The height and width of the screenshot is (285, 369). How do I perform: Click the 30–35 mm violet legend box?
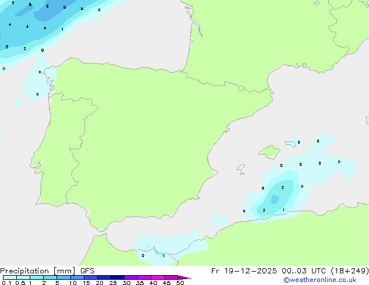[x=131, y=277]
